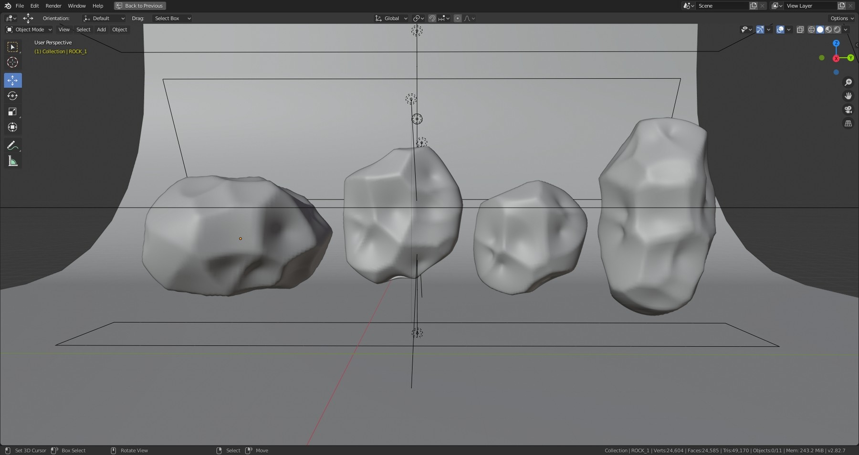The image size is (859, 455).
Task: Switch viewport shading to wireframe mode
Action: click(811, 29)
